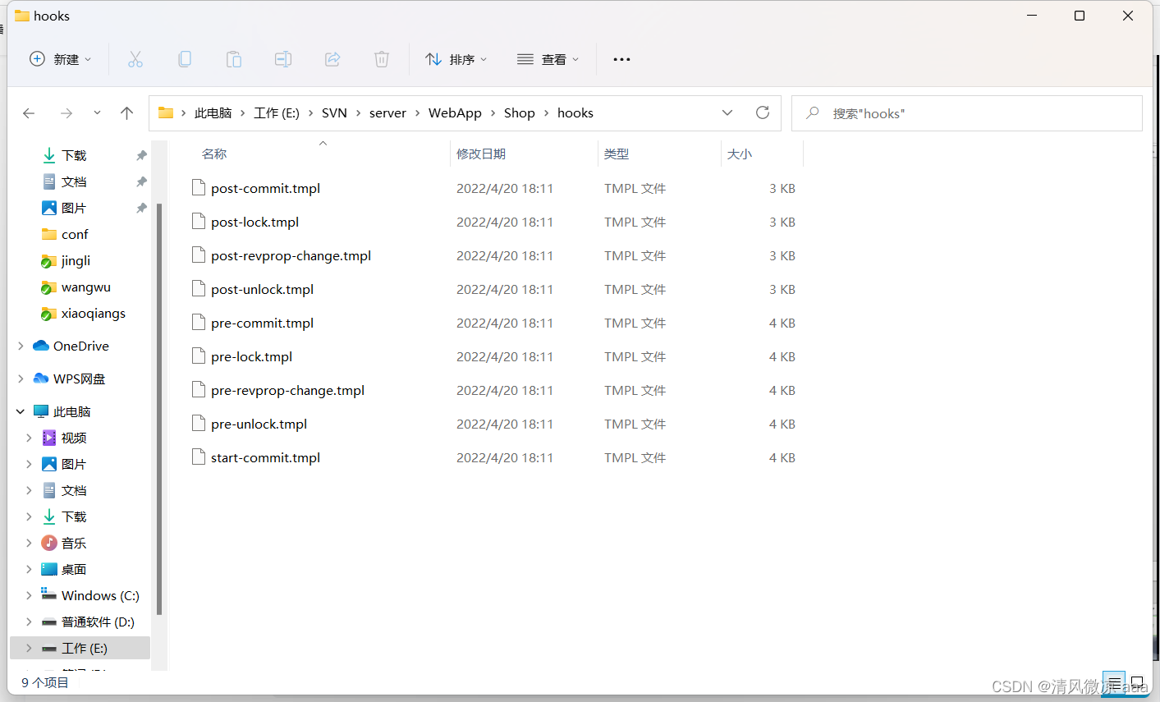Open the three-dots more options menu

[621, 59]
